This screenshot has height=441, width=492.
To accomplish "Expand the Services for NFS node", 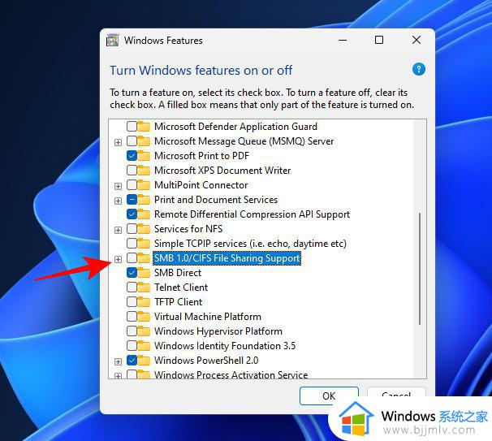I will pyautogui.click(x=118, y=230).
